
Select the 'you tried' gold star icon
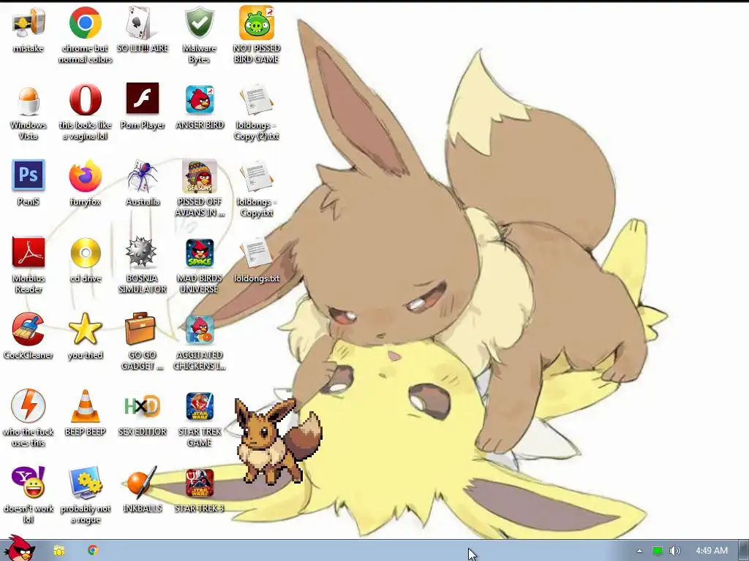tap(85, 329)
